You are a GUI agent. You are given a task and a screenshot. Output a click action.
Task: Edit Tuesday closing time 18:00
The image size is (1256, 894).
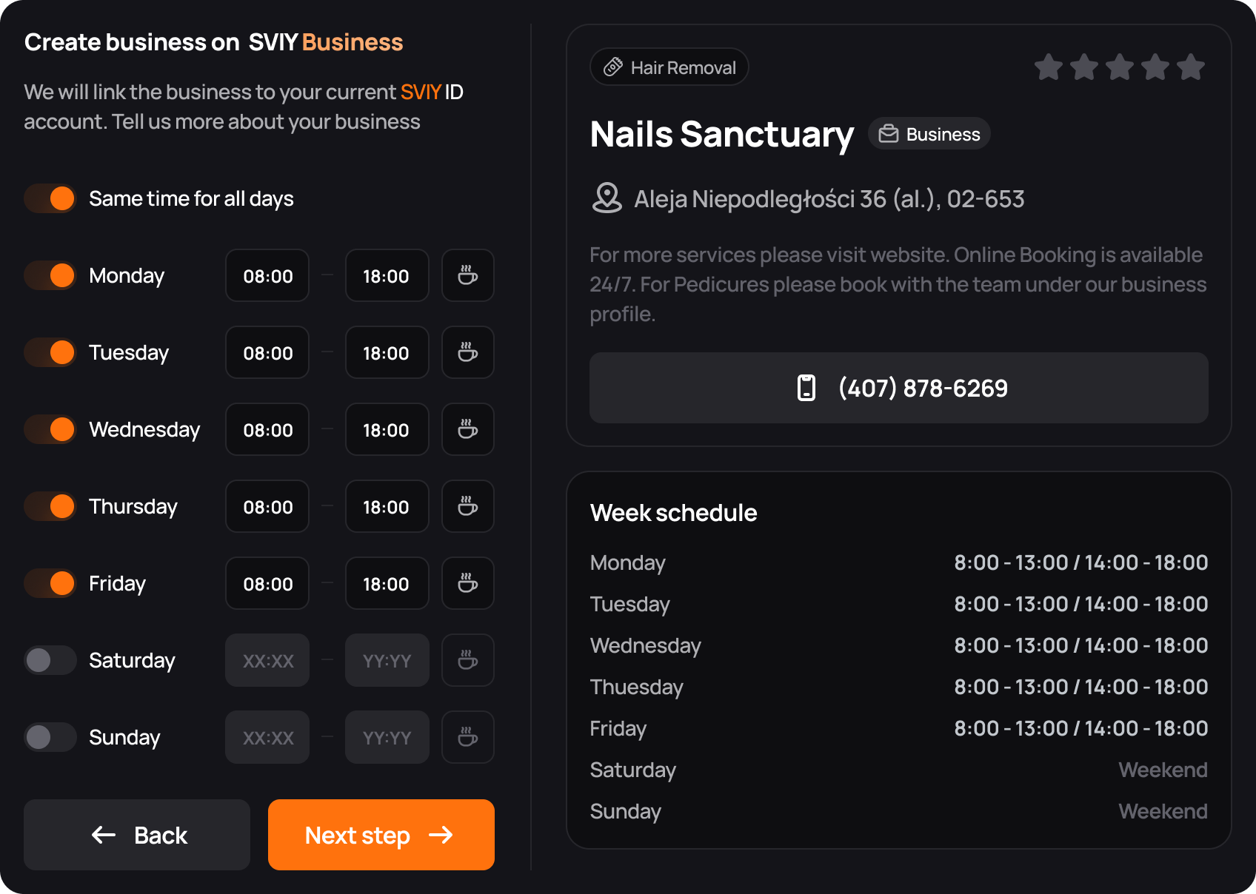(x=387, y=352)
